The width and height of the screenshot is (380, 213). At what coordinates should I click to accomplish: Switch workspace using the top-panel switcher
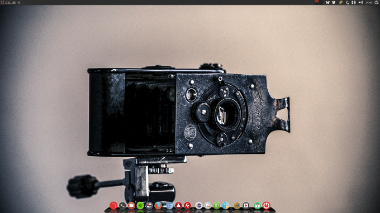[319, 2]
